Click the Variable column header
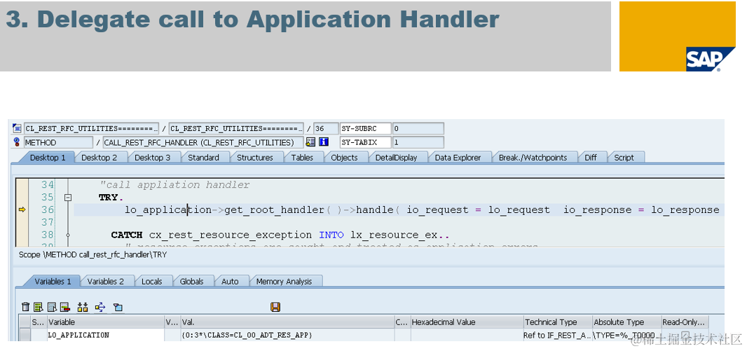 (105, 322)
